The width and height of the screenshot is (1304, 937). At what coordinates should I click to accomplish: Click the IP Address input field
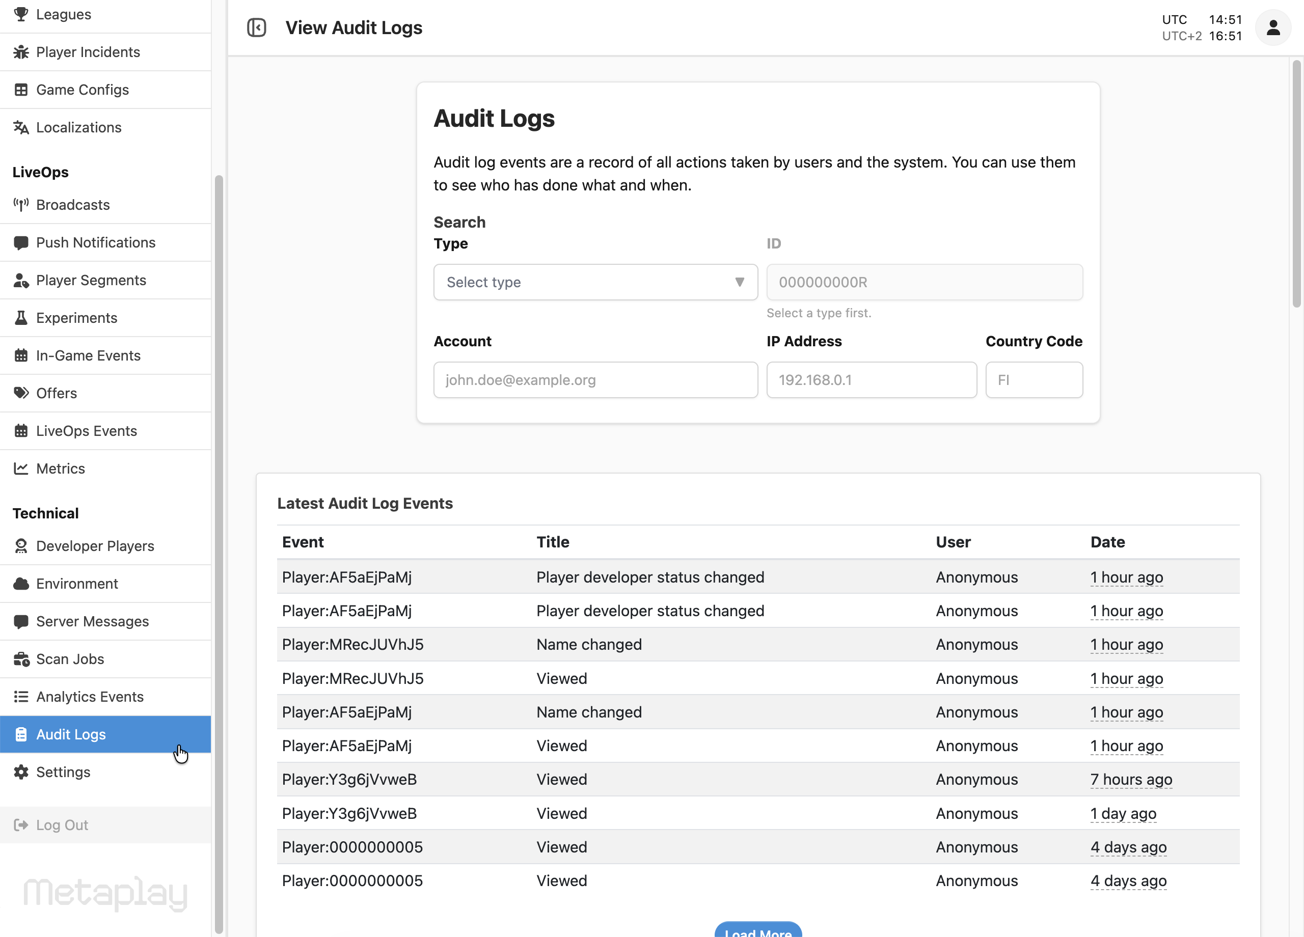(x=871, y=380)
